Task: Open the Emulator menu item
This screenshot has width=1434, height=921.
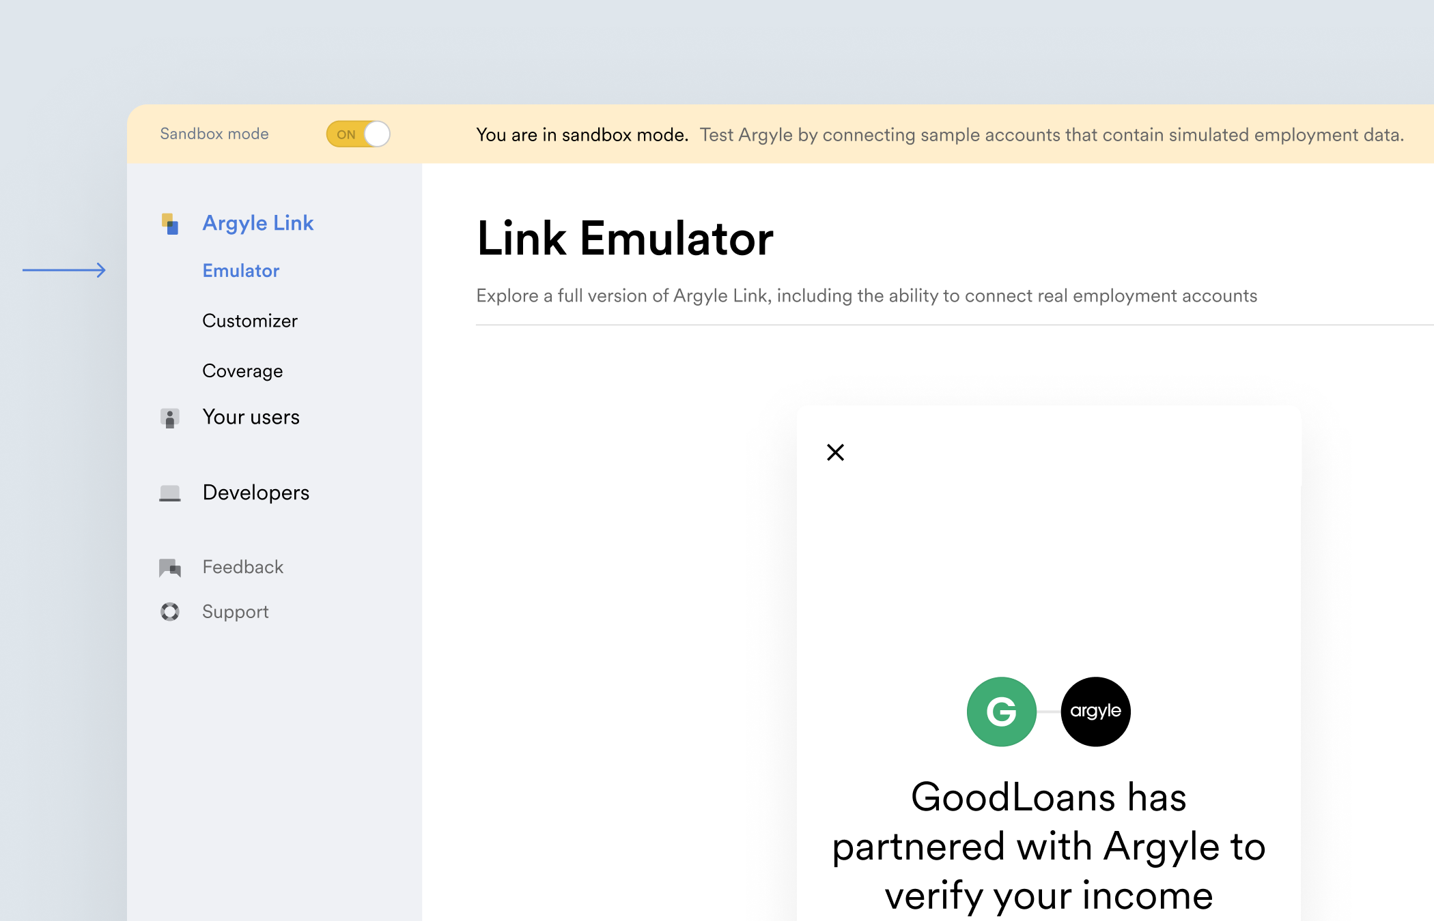Action: click(x=241, y=271)
